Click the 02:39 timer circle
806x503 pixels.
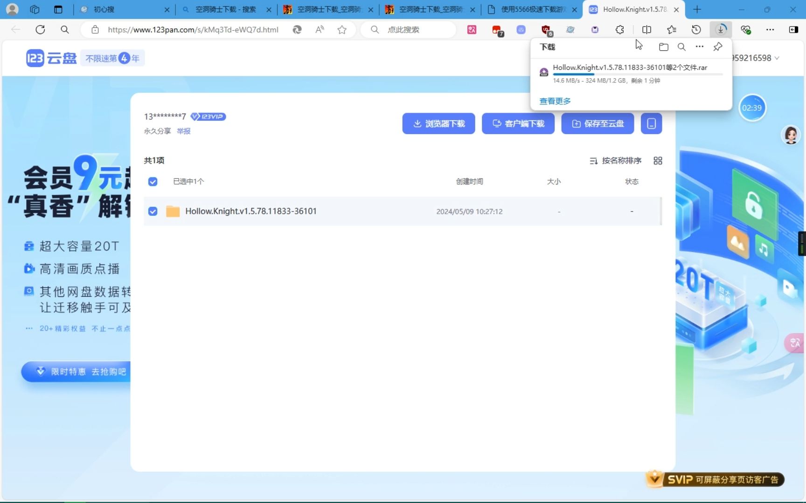tap(751, 108)
